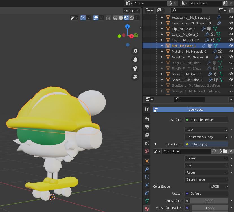Click the Subsurface value slider
Screen dimensions: 234x212
209,201
